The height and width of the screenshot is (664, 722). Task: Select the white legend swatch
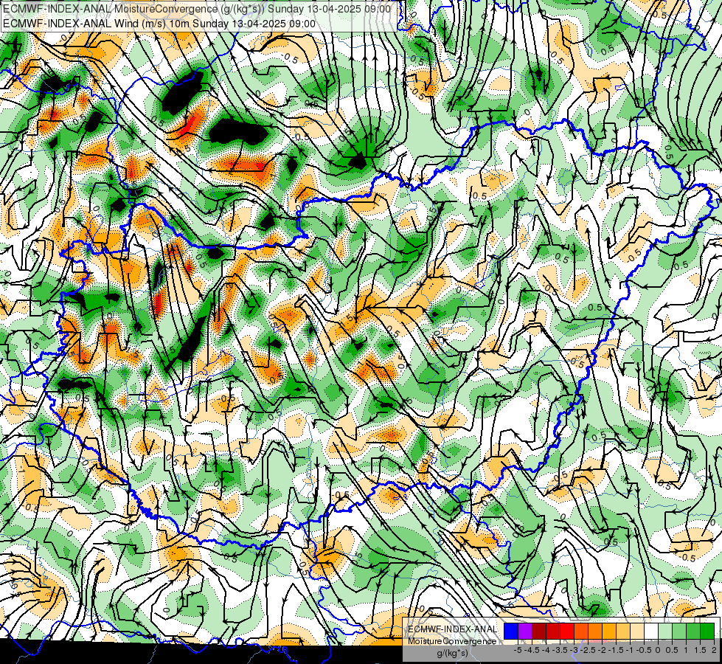click(x=651, y=632)
